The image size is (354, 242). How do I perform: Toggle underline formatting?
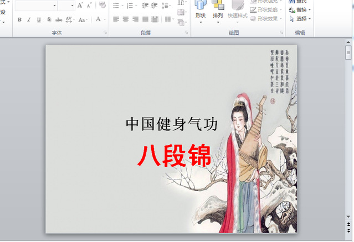[39, 19]
